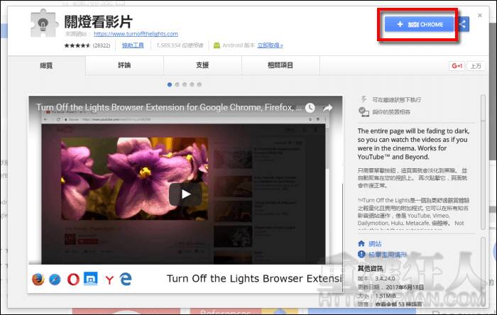This screenshot has height=315, width=497.
Task: Switch to the 評論 reviews tab
Action: tap(124, 65)
